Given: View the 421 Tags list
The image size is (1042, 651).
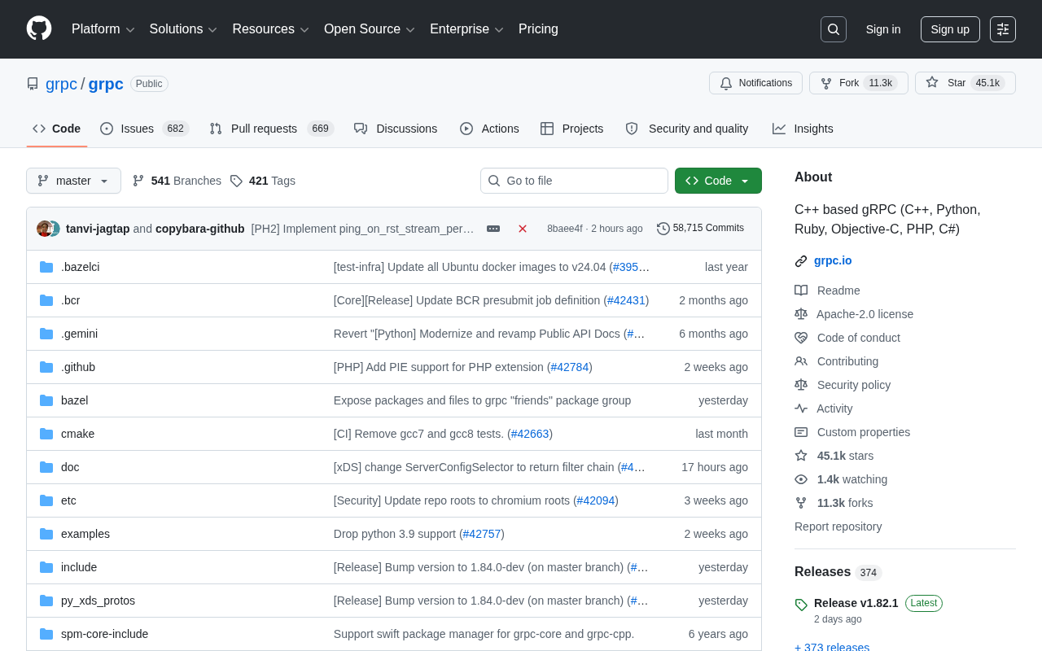Looking at the screenshot, I should 262,181.
